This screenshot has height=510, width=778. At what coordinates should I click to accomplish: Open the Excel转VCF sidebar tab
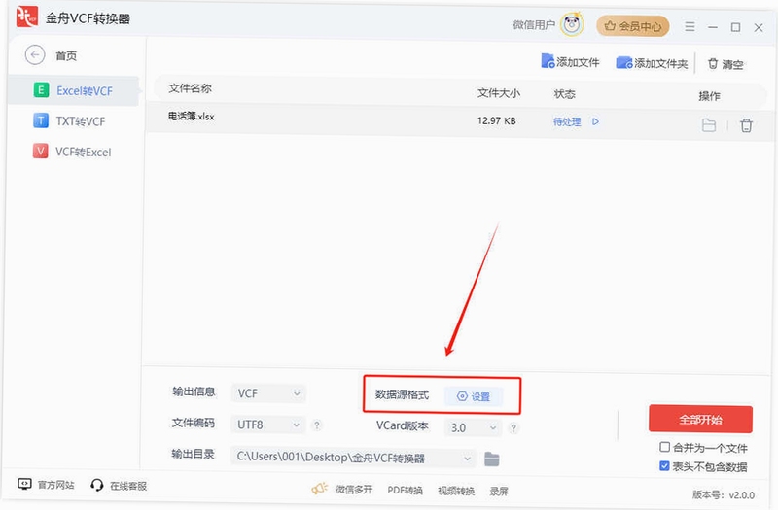[74, 90]
